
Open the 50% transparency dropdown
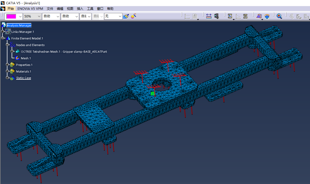click(39, 16)
